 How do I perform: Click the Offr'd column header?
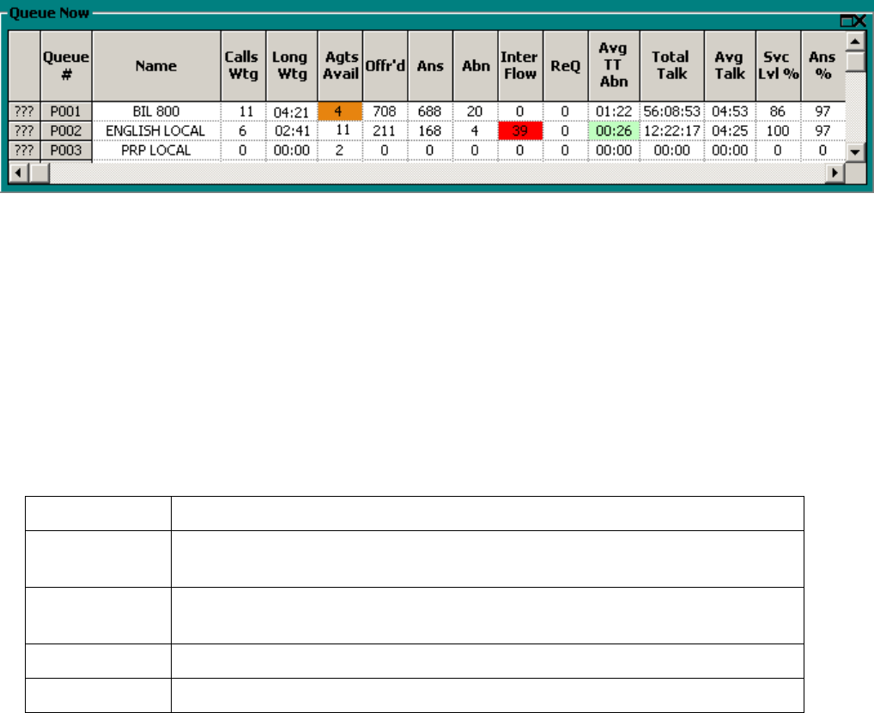coord(385,66)
